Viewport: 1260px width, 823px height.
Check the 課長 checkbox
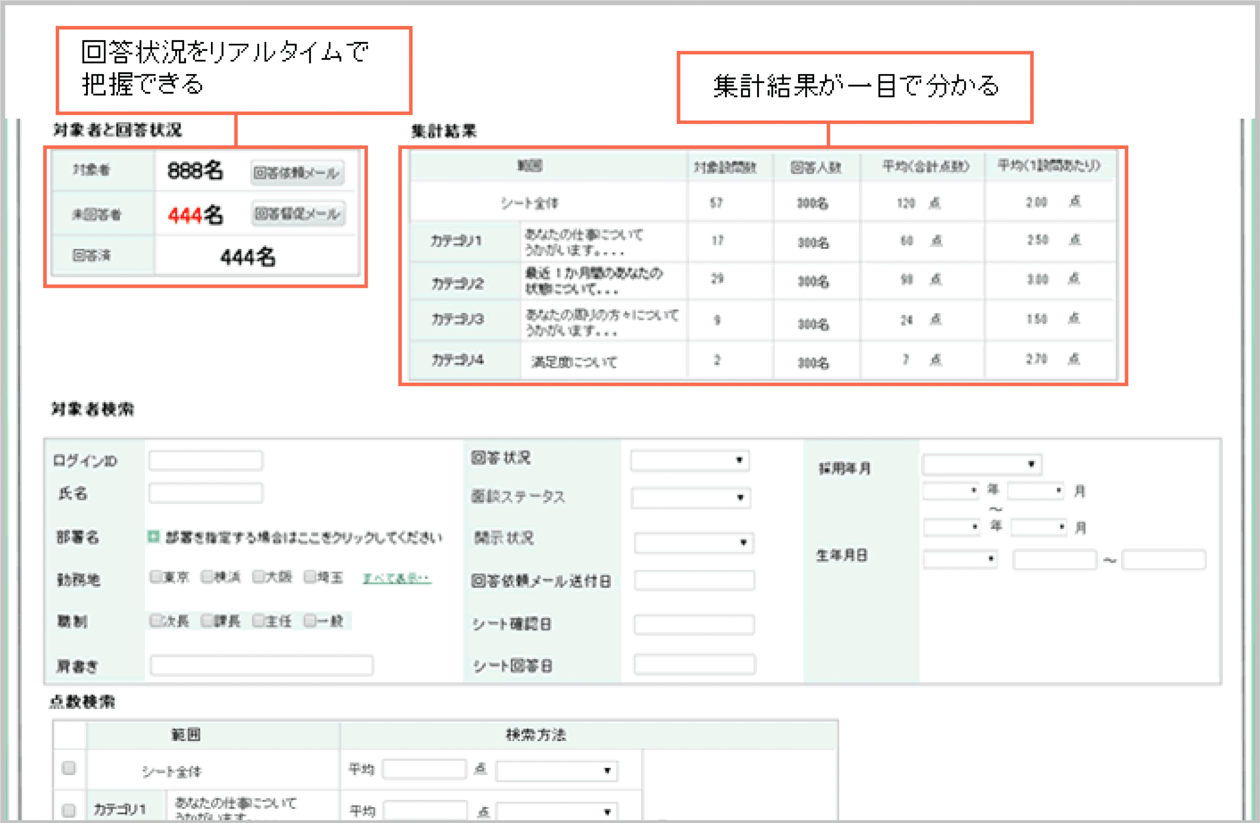[x=207, y=620]
